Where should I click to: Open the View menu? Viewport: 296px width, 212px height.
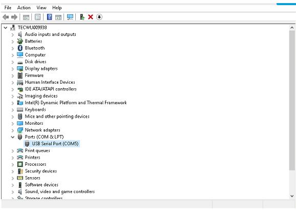(x=41, y=8)
